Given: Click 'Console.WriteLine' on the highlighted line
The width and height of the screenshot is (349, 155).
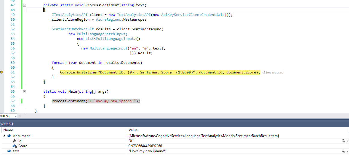Looking at the screenshot, I should 78,72.
